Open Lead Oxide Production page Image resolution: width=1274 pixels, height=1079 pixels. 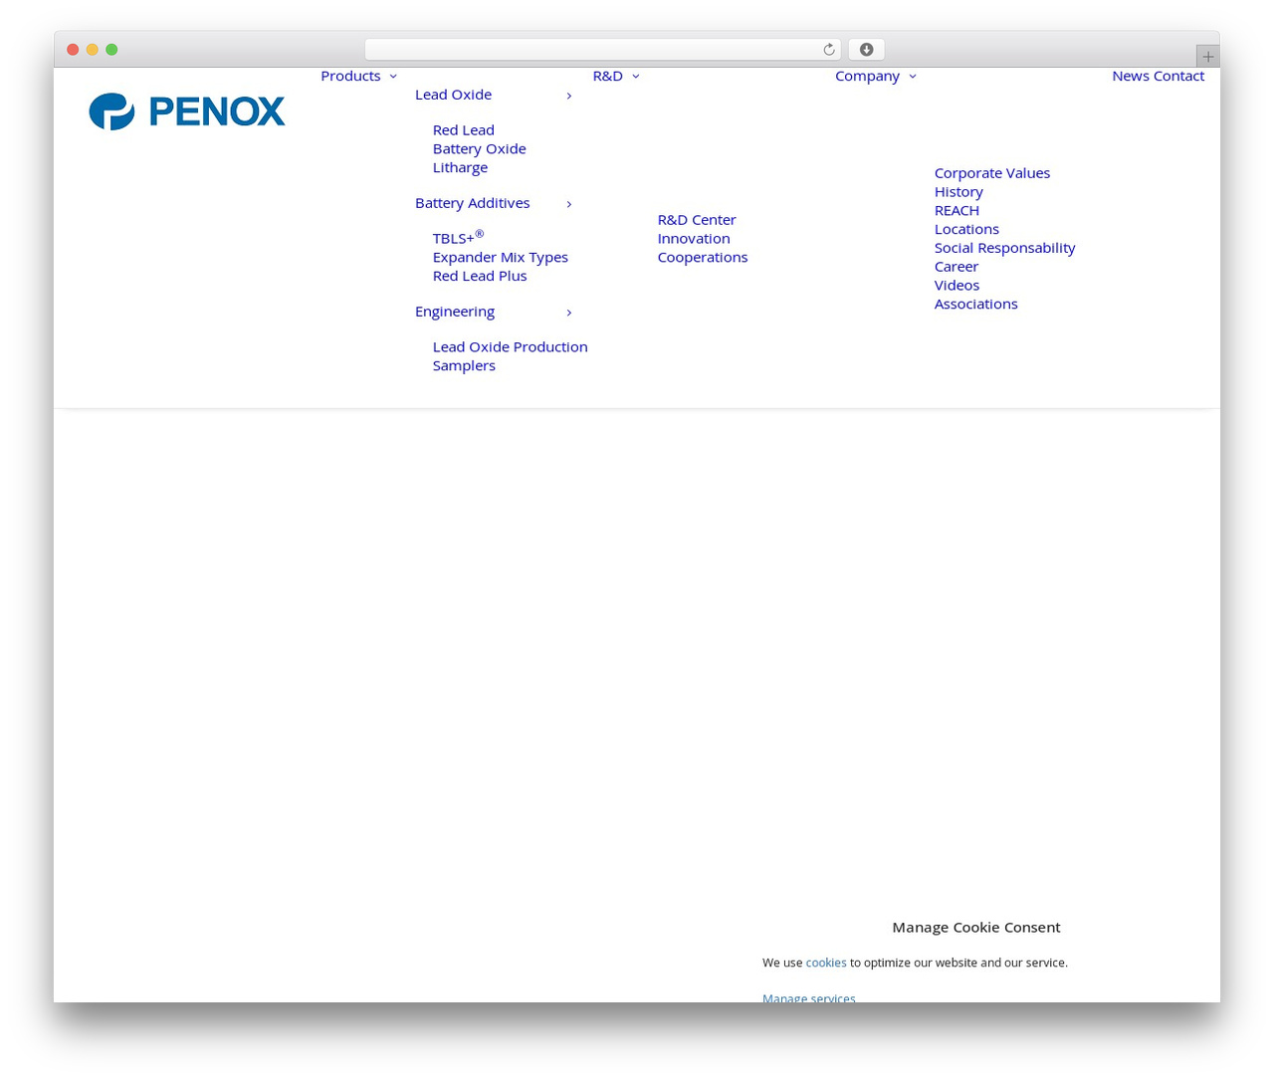point(511,347)
